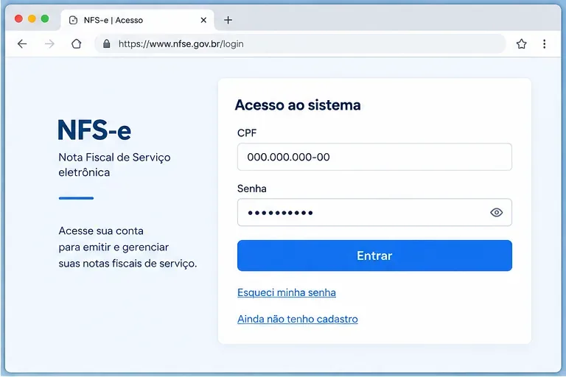Open Ainda não tenho cadastro link
Screen dimensions: 566x377
(298, 319)
